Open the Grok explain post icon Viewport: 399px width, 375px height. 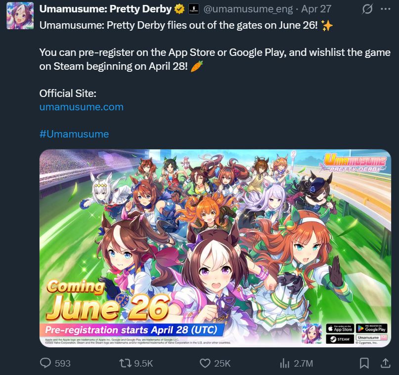point(367,9)
